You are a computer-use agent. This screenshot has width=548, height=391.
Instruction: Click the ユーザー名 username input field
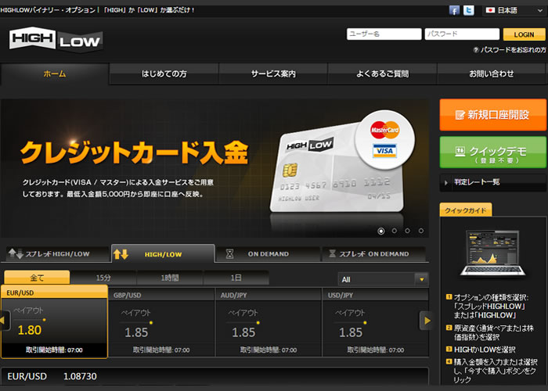point(384,34)
